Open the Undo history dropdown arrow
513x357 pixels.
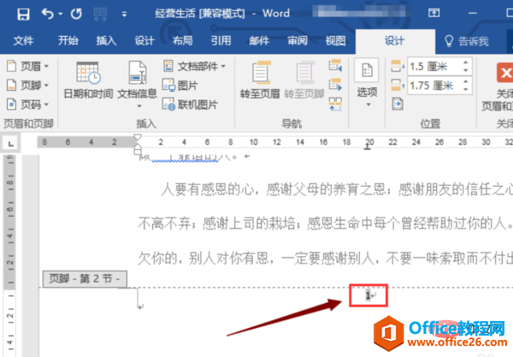coord(60,14)
